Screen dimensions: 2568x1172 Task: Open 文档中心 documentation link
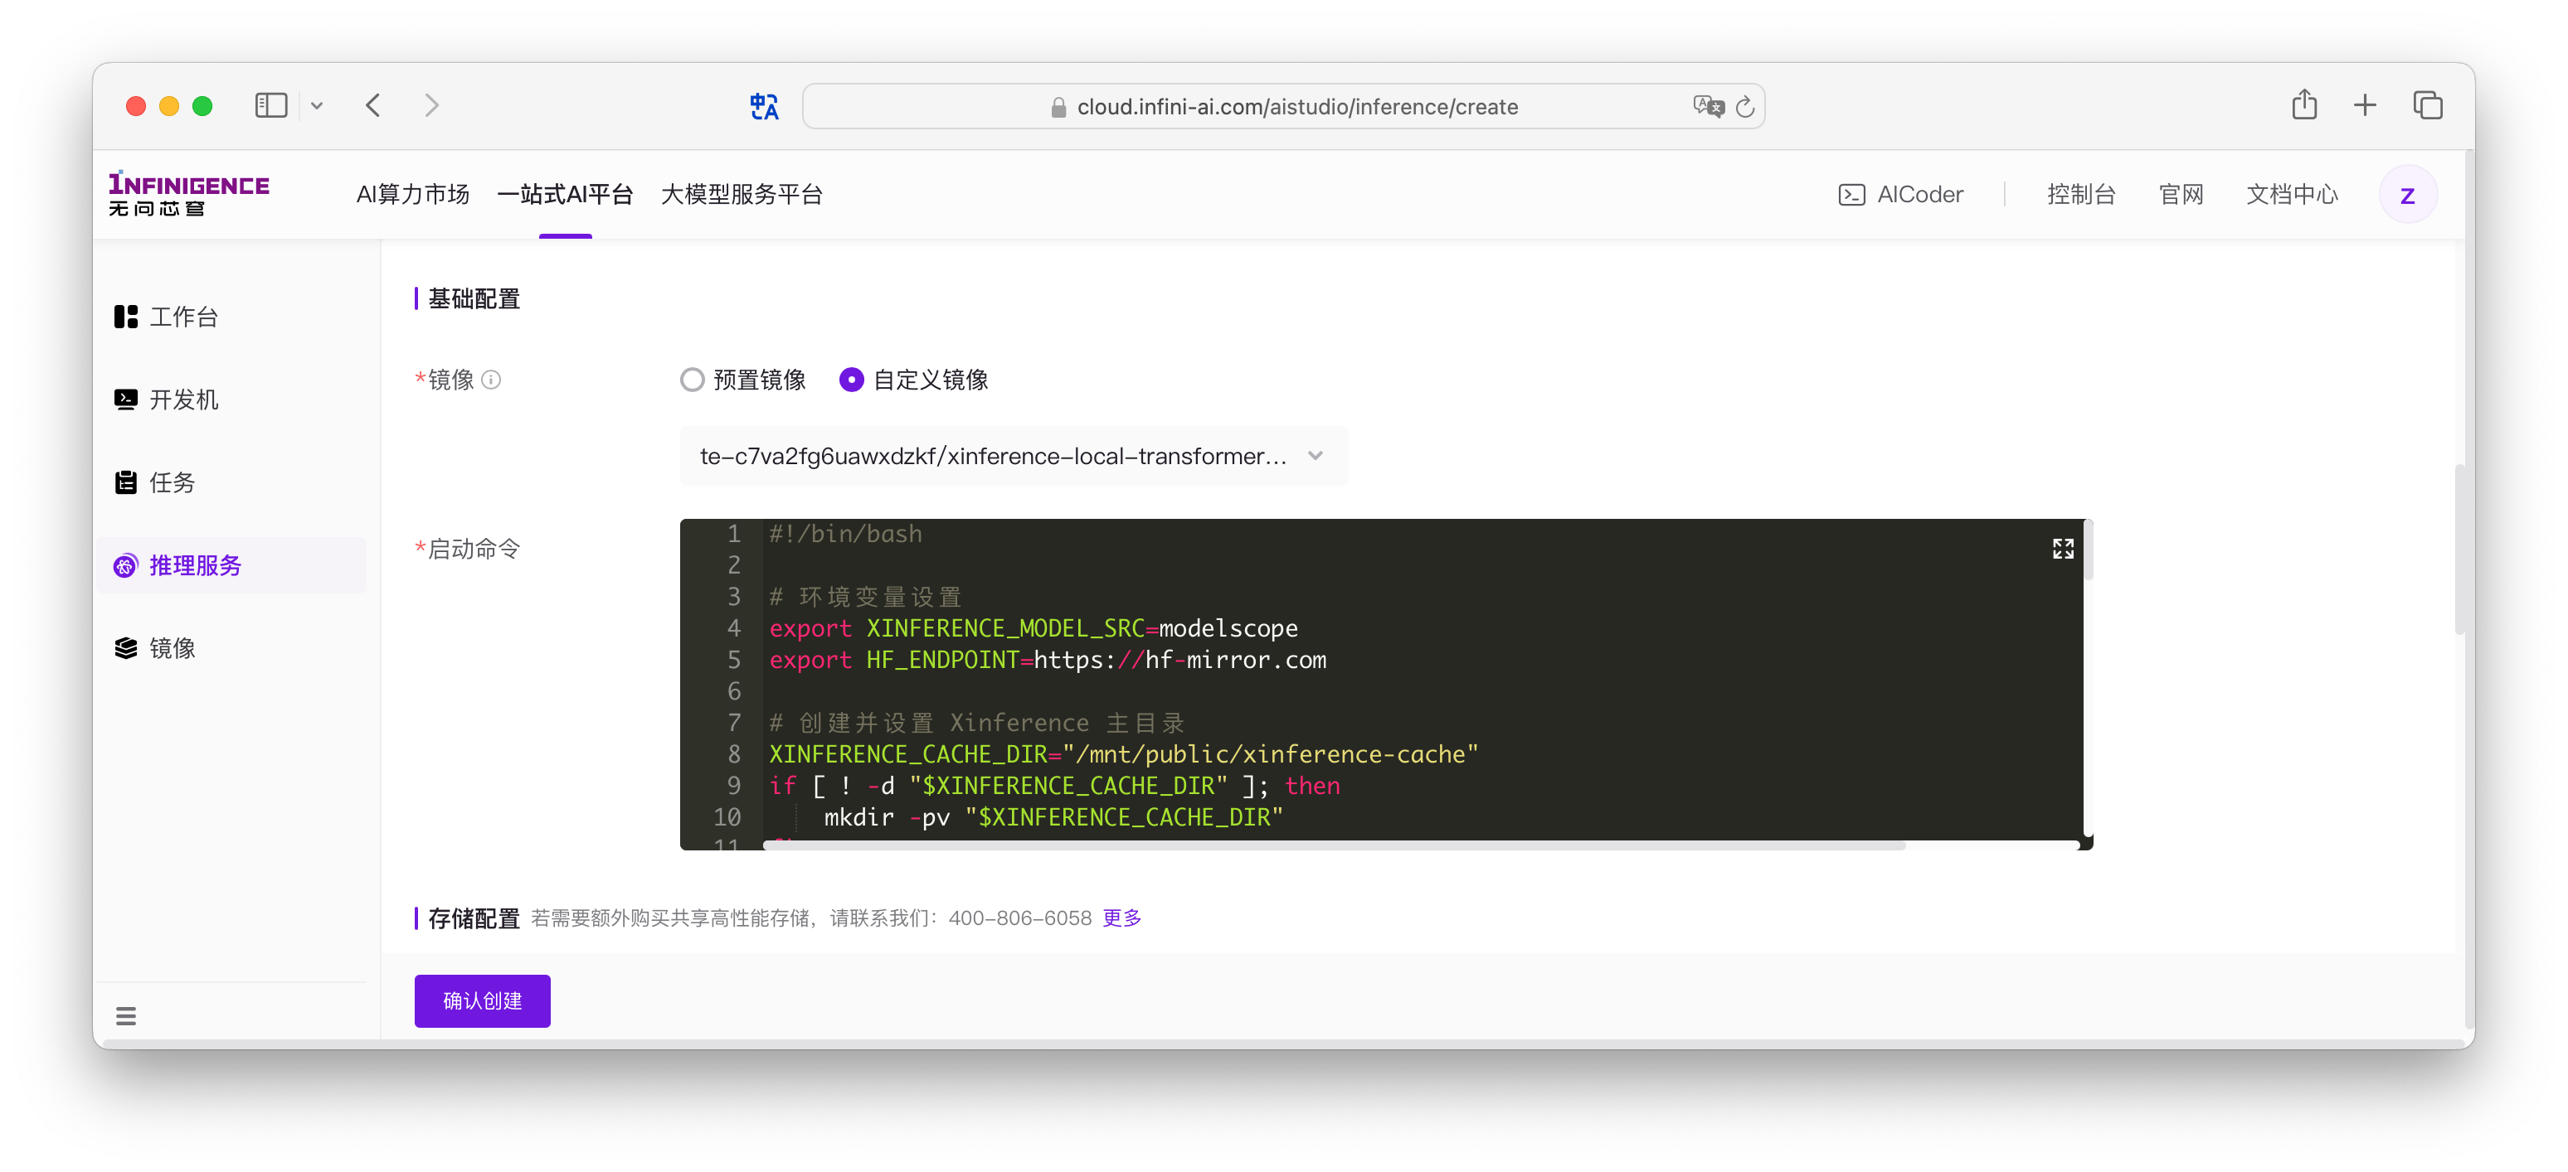(x=2291, y=194)
